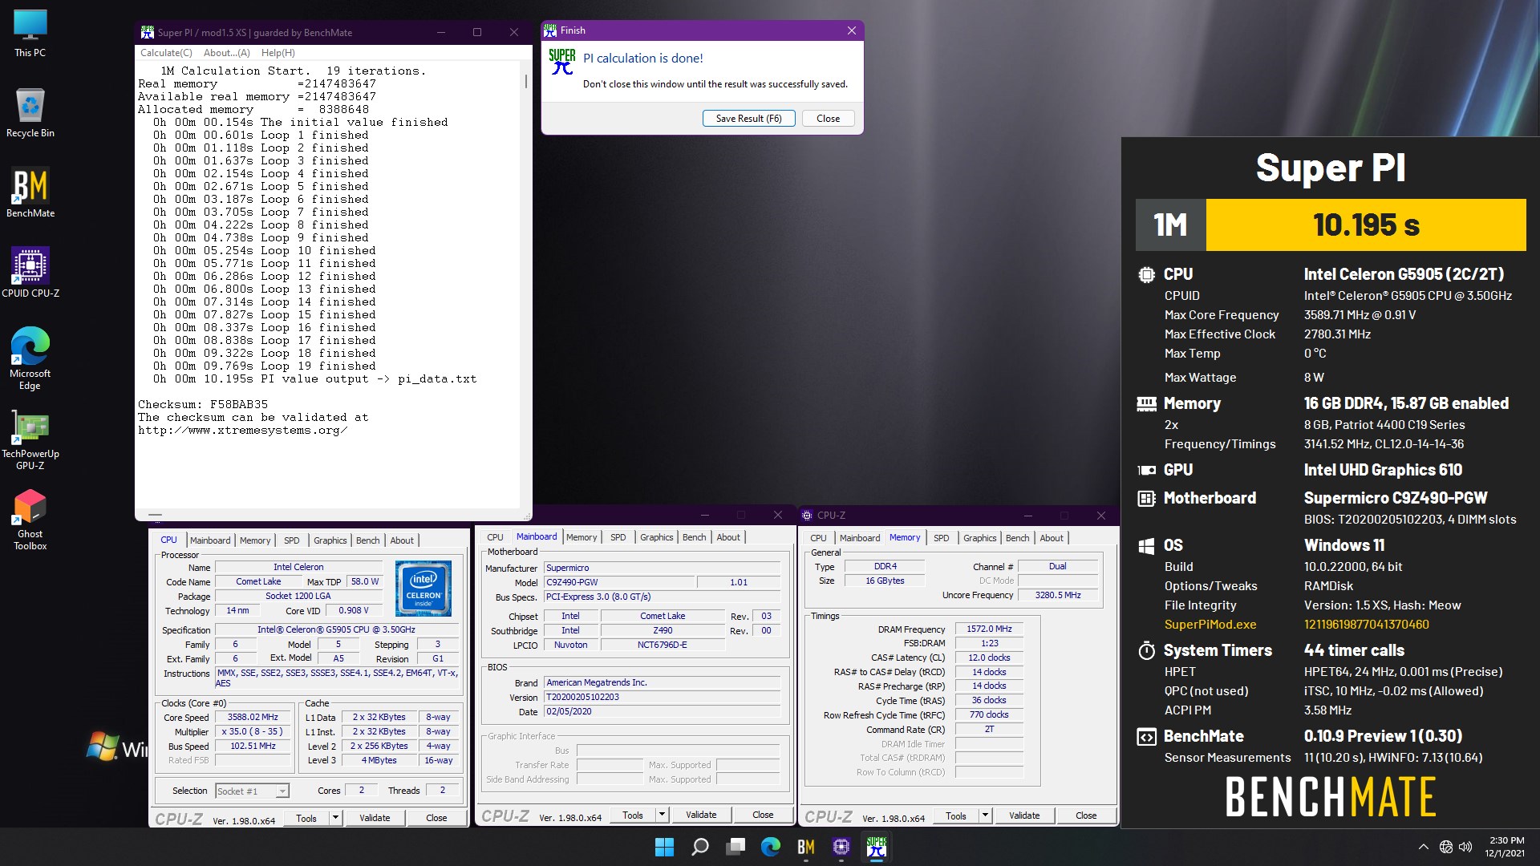Click Validate in CPU window
This screenshot has width=1540, height=866.
[x=375, y=818]
